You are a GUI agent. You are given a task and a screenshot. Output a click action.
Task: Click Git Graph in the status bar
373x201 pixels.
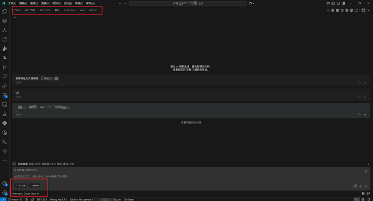pyautogui.click(x=129, y=199)
